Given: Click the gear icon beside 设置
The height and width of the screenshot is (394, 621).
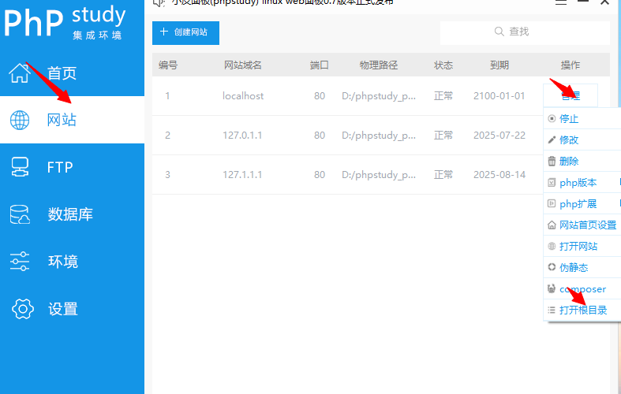Looking at the screenshot, I should click(23, 309).
